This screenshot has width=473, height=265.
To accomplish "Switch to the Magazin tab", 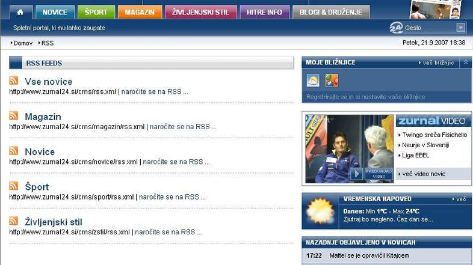I will coord(140,12).
